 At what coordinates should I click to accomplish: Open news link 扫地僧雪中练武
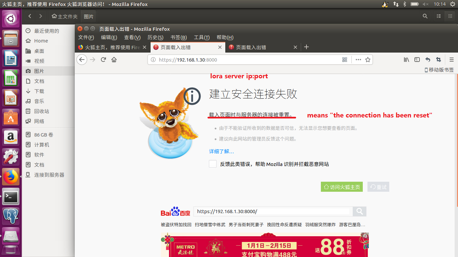point(210,225)
